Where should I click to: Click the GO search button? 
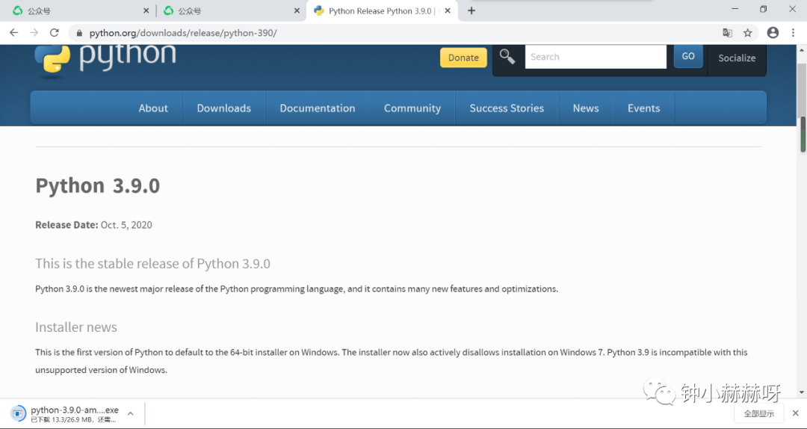688,57
